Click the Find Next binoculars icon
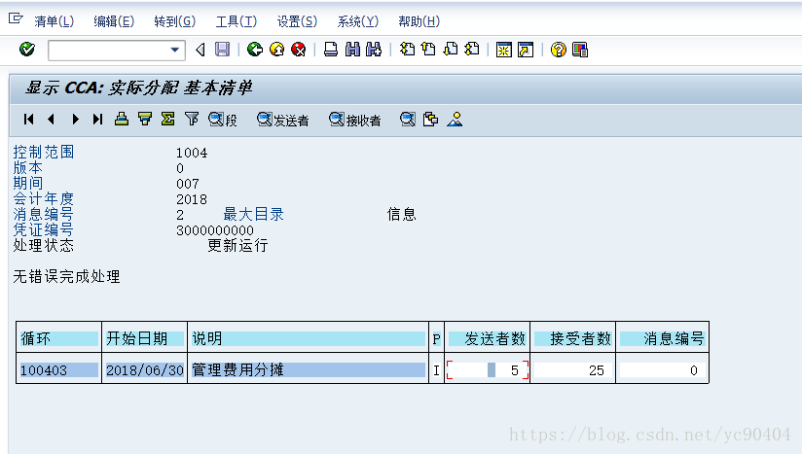 click(x=374, y=50)
